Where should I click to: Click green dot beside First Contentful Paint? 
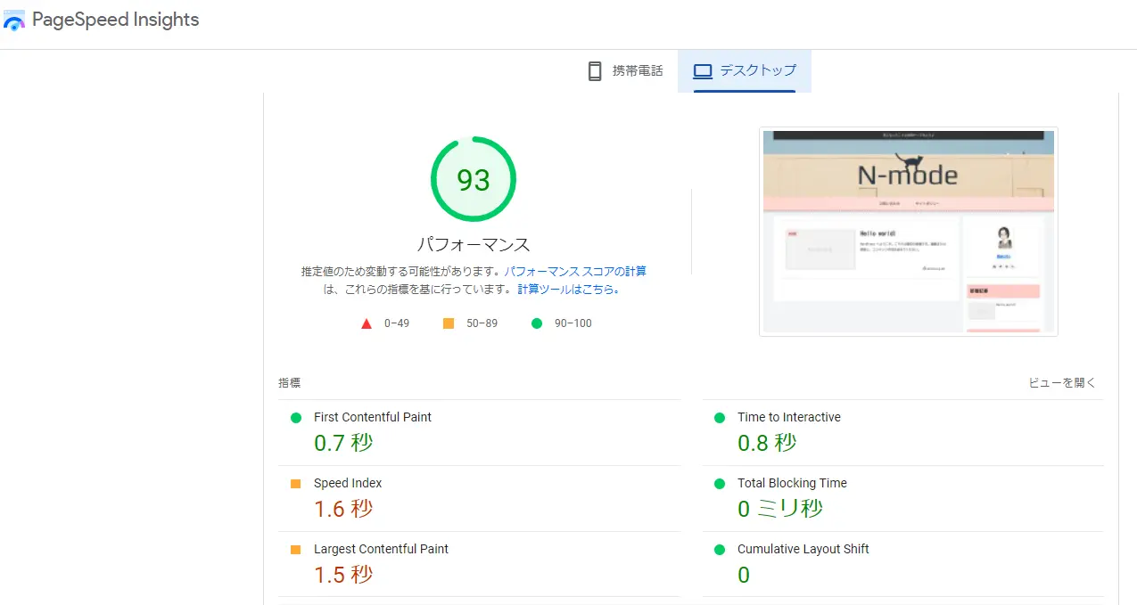(x=296, y=418)
